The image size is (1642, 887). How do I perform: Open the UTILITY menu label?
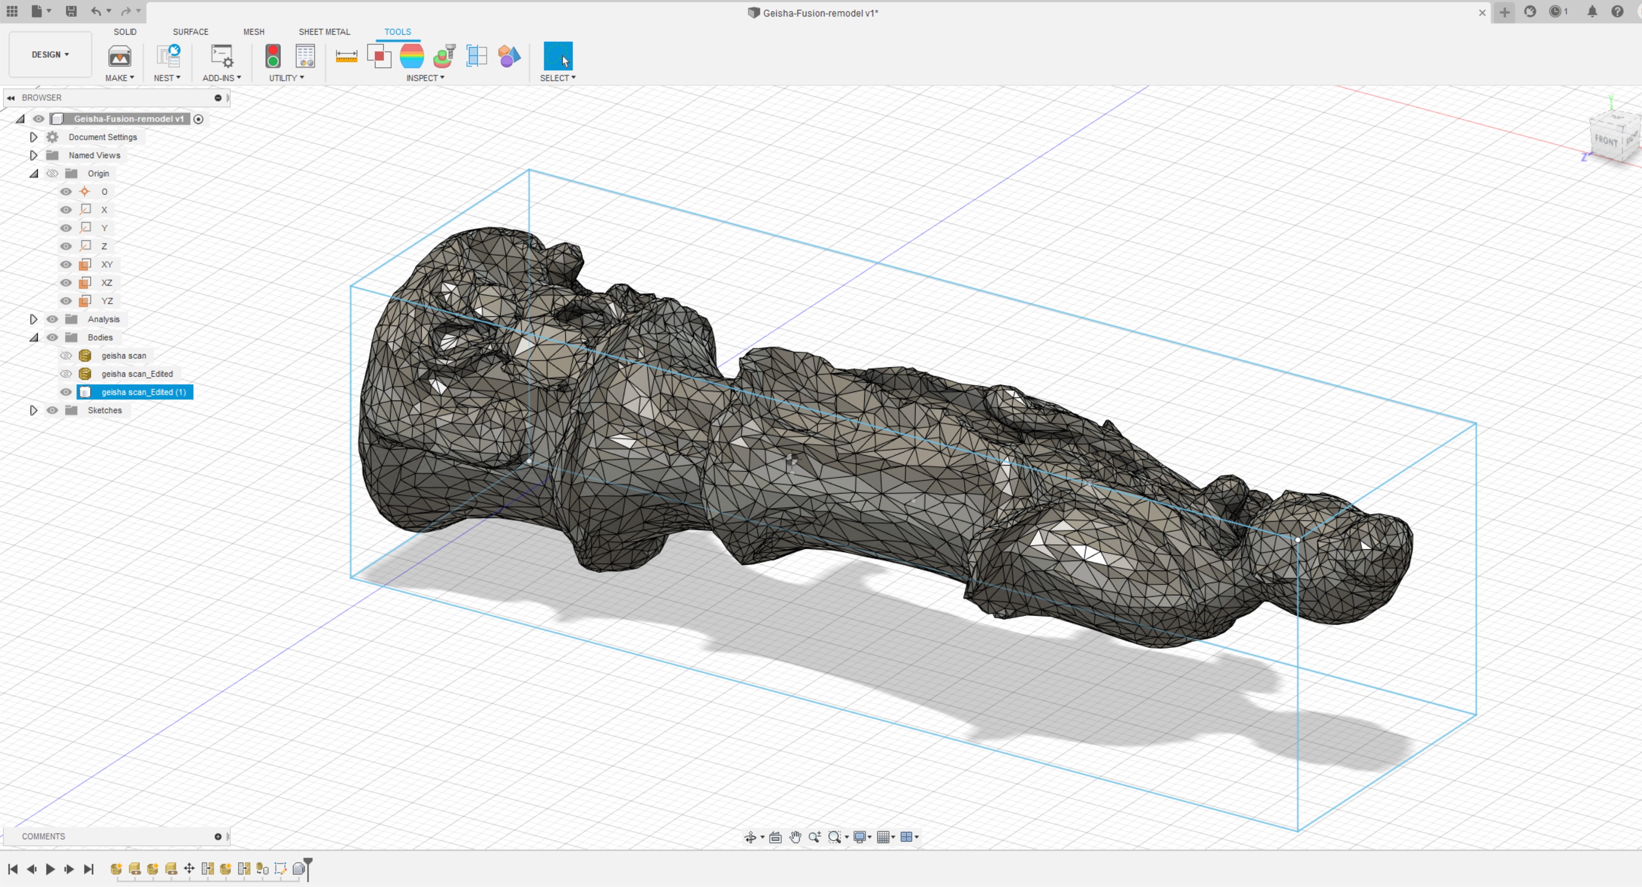point(286,78)
